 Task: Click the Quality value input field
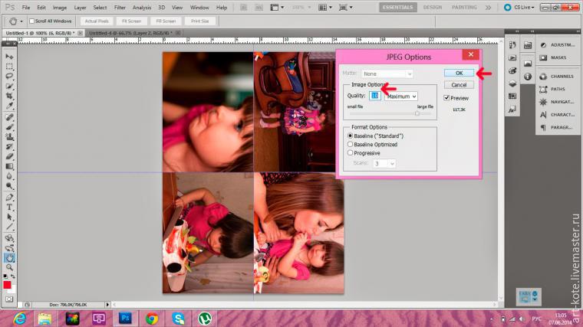374,96
